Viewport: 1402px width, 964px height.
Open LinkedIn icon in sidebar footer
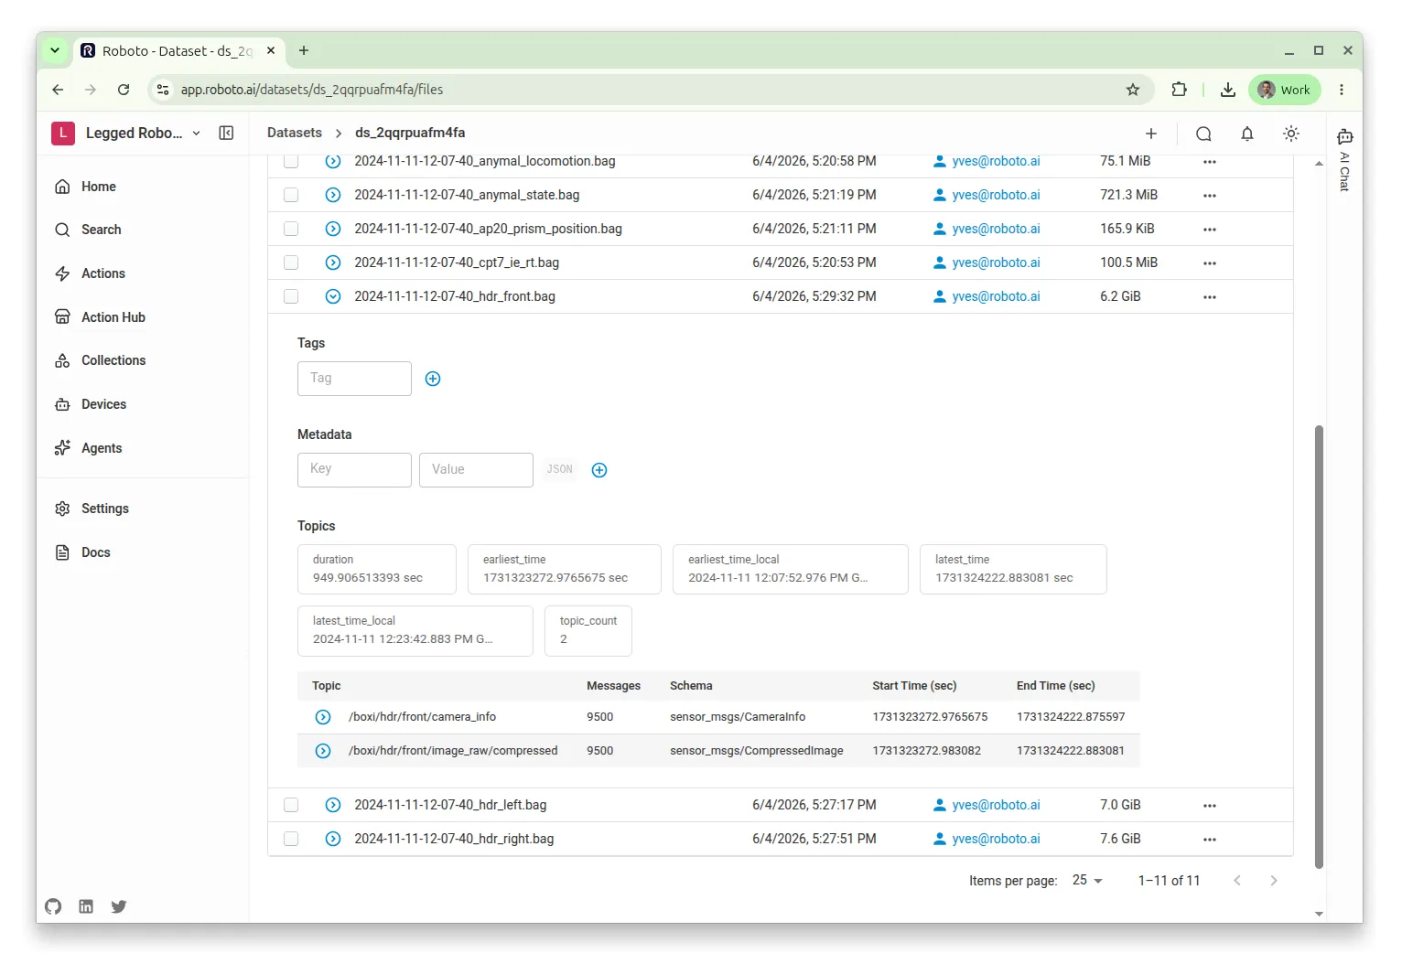pos(86,906)
